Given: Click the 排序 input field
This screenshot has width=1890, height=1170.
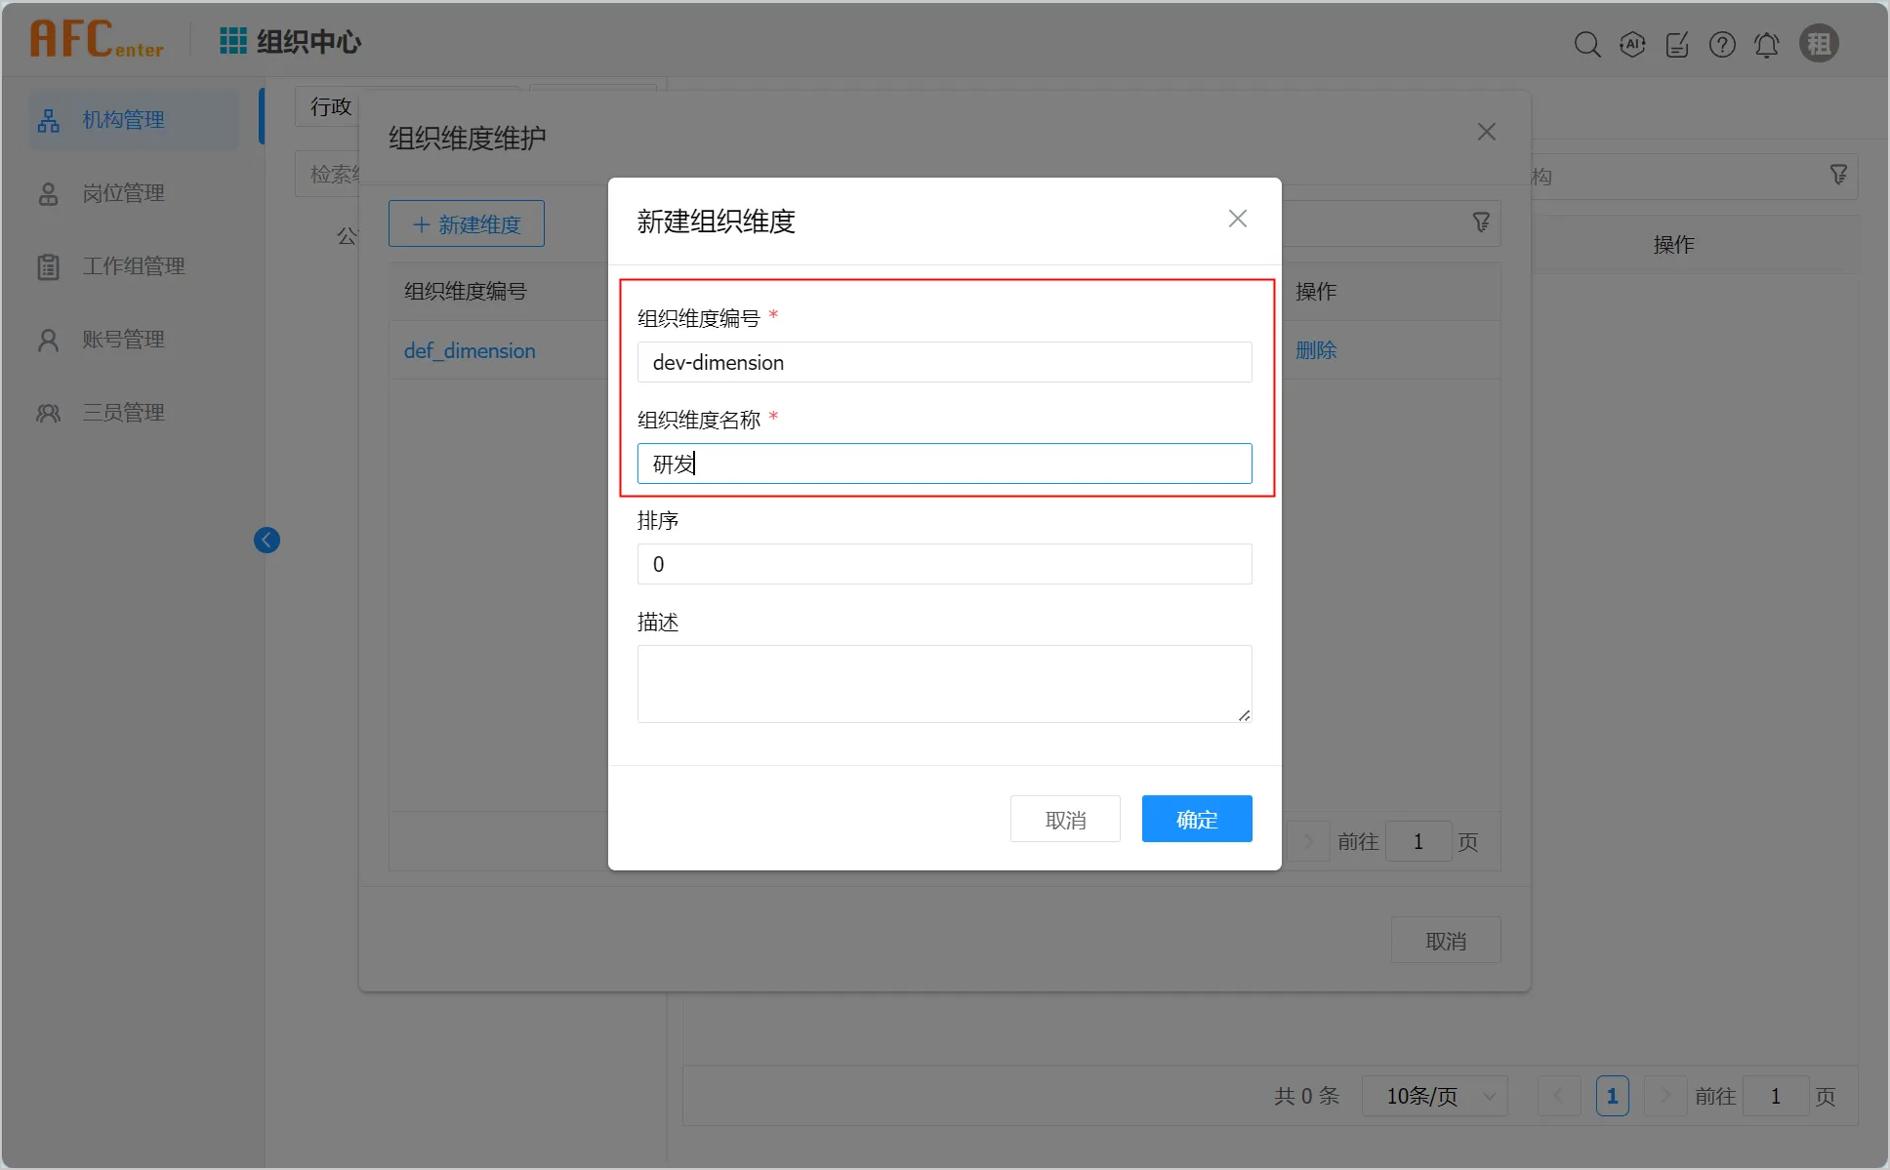Looking at the screenshot, I should [943, 564].
